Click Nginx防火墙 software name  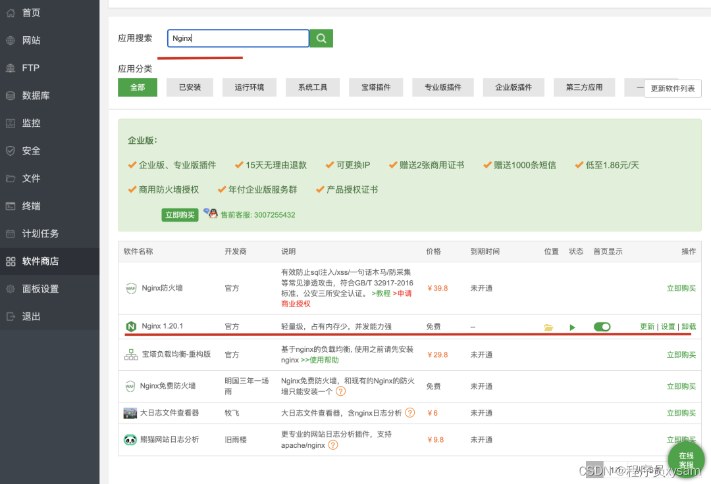(162, 288)
